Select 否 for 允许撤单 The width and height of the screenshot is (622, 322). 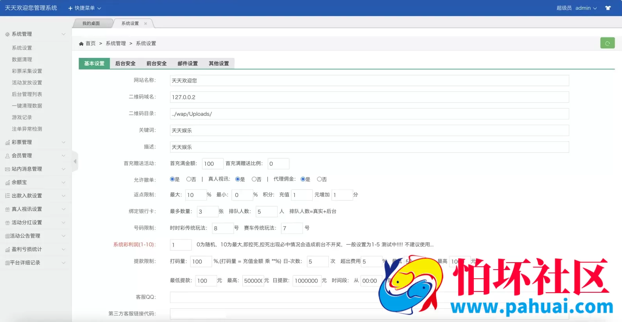pyautogui.click(x=188, y=179)
